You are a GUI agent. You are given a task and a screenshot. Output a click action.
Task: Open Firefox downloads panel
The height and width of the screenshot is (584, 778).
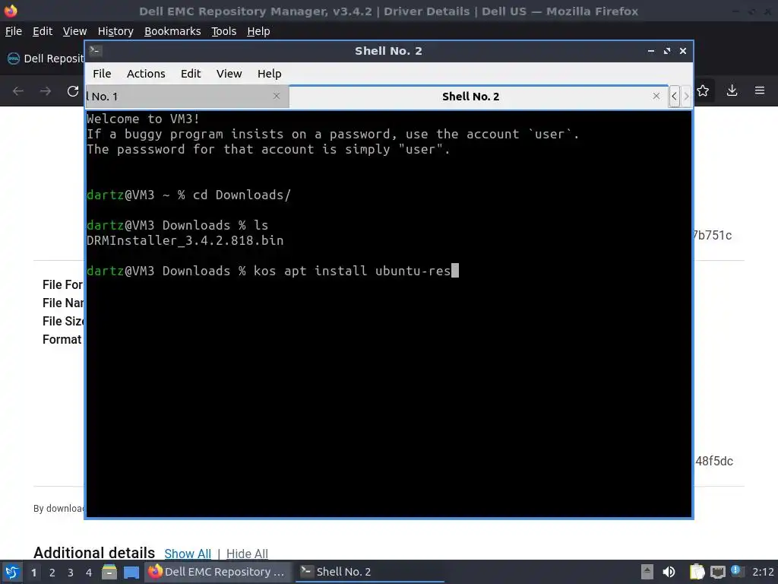732,90
